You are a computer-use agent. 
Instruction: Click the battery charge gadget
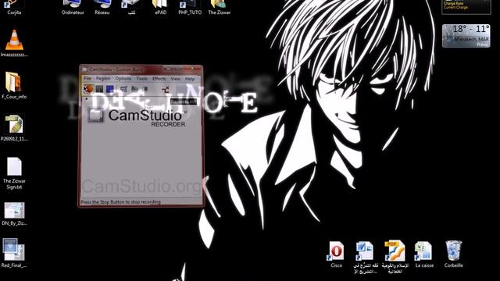466,7
